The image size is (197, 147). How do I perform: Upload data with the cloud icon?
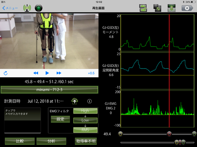coord(75,101)
